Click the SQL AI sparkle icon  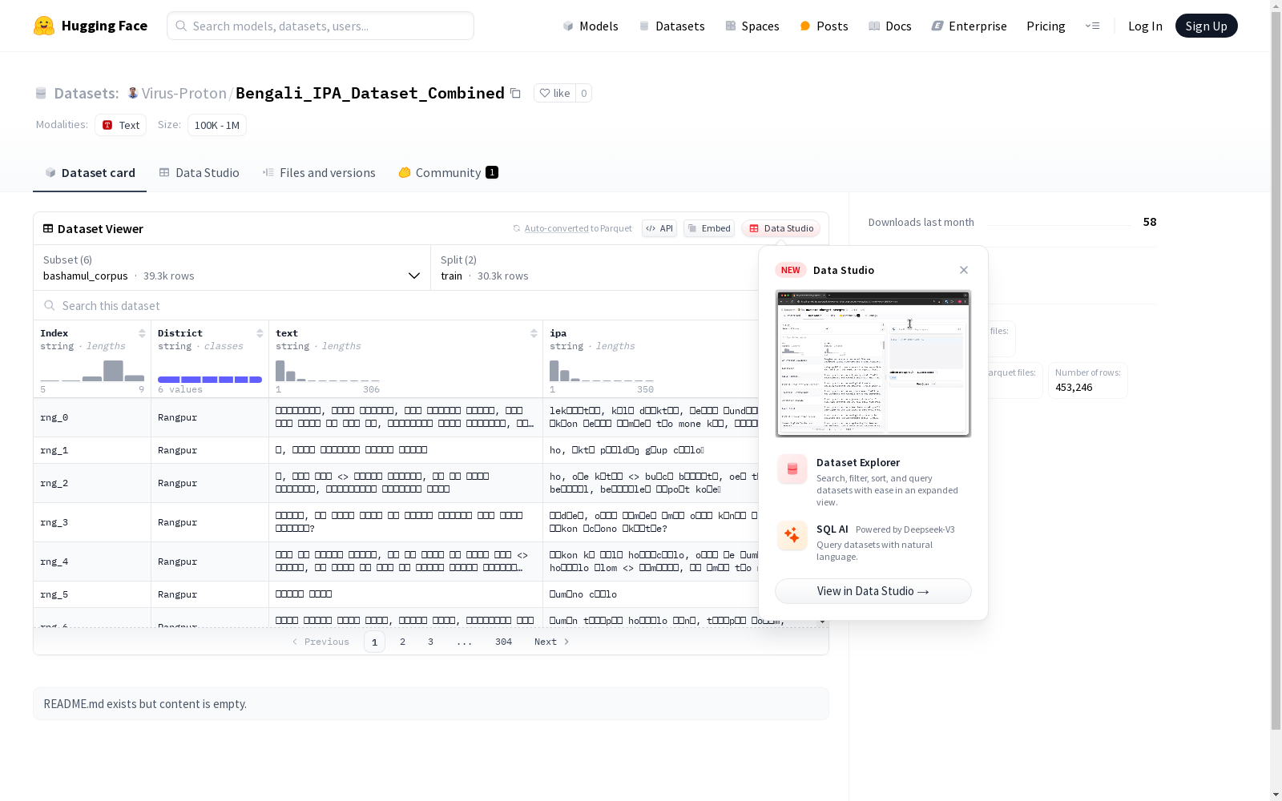point(792,535)
